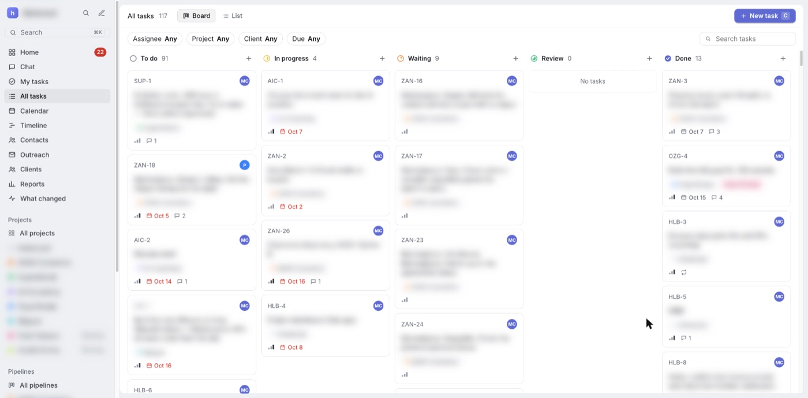Viewport: 808px width, 398px height.
Task: Open the Home page from sidebar
Action: [x=57, y=52]
